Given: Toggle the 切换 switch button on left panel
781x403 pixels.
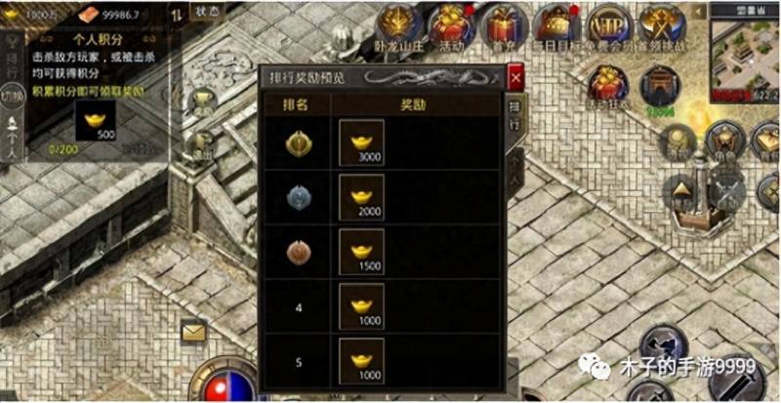Looking at the screenshot, I should tap(12, 97).
